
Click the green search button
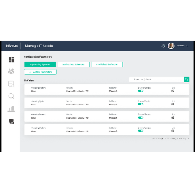(x=186, y=80)
